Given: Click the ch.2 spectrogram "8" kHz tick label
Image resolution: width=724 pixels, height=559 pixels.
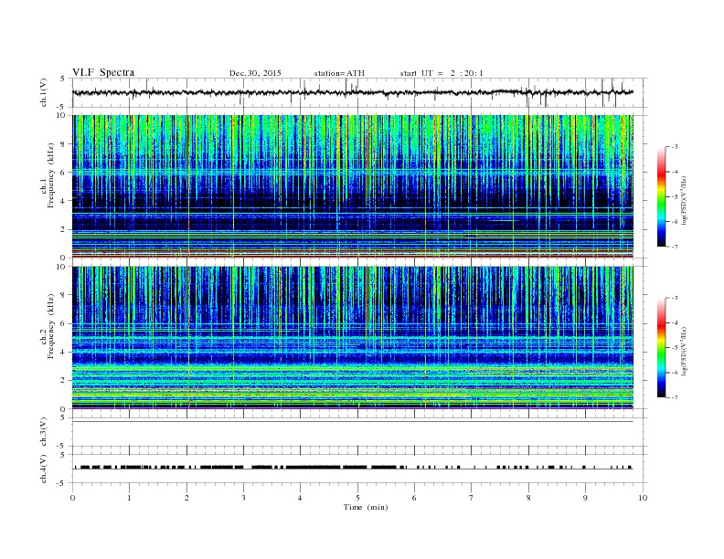Looking at the screenshot, I should click(x=64, y=295).
